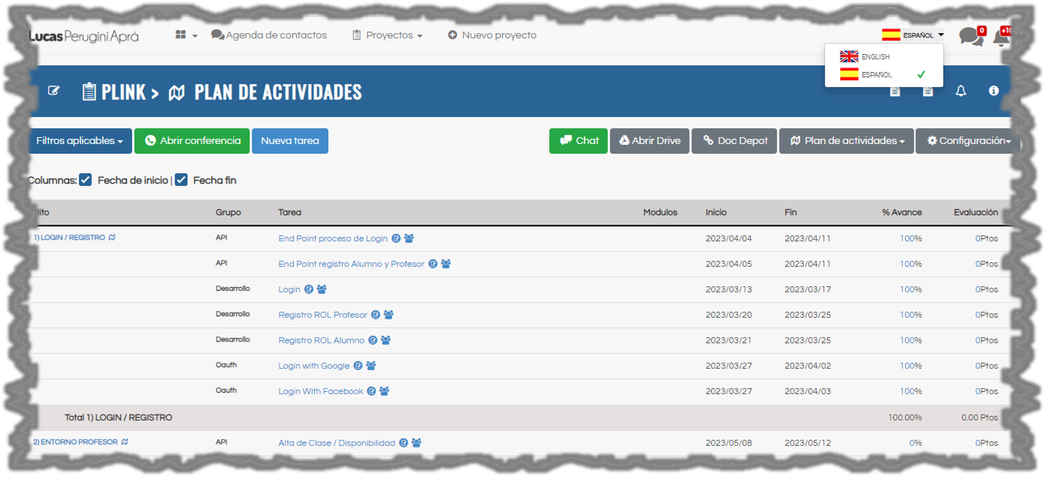
Task: Click map icon next to 1) LOGIN / REGISTRO
Action: 112,238
